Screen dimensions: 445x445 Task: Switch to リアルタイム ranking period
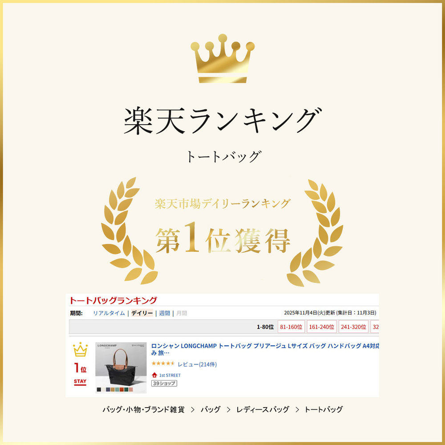[109, 313]
